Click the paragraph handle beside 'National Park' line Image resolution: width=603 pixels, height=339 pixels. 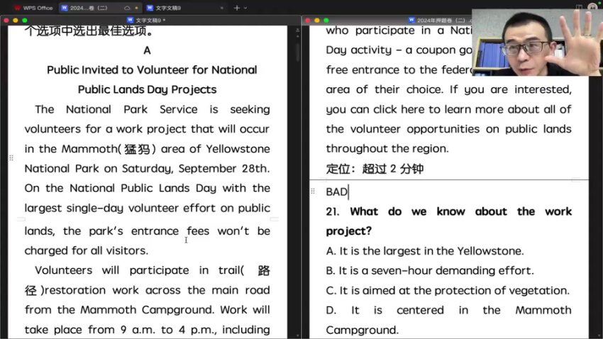[x=11, y=158]
